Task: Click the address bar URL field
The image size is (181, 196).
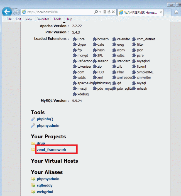Action: tap(60, 12)
